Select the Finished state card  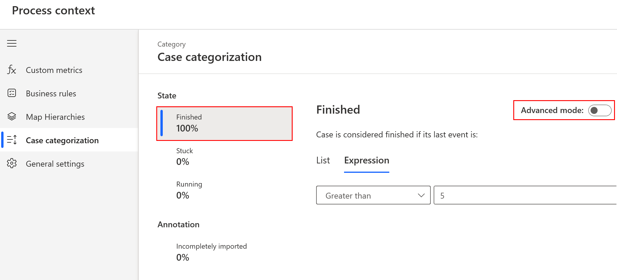(224, 123)
